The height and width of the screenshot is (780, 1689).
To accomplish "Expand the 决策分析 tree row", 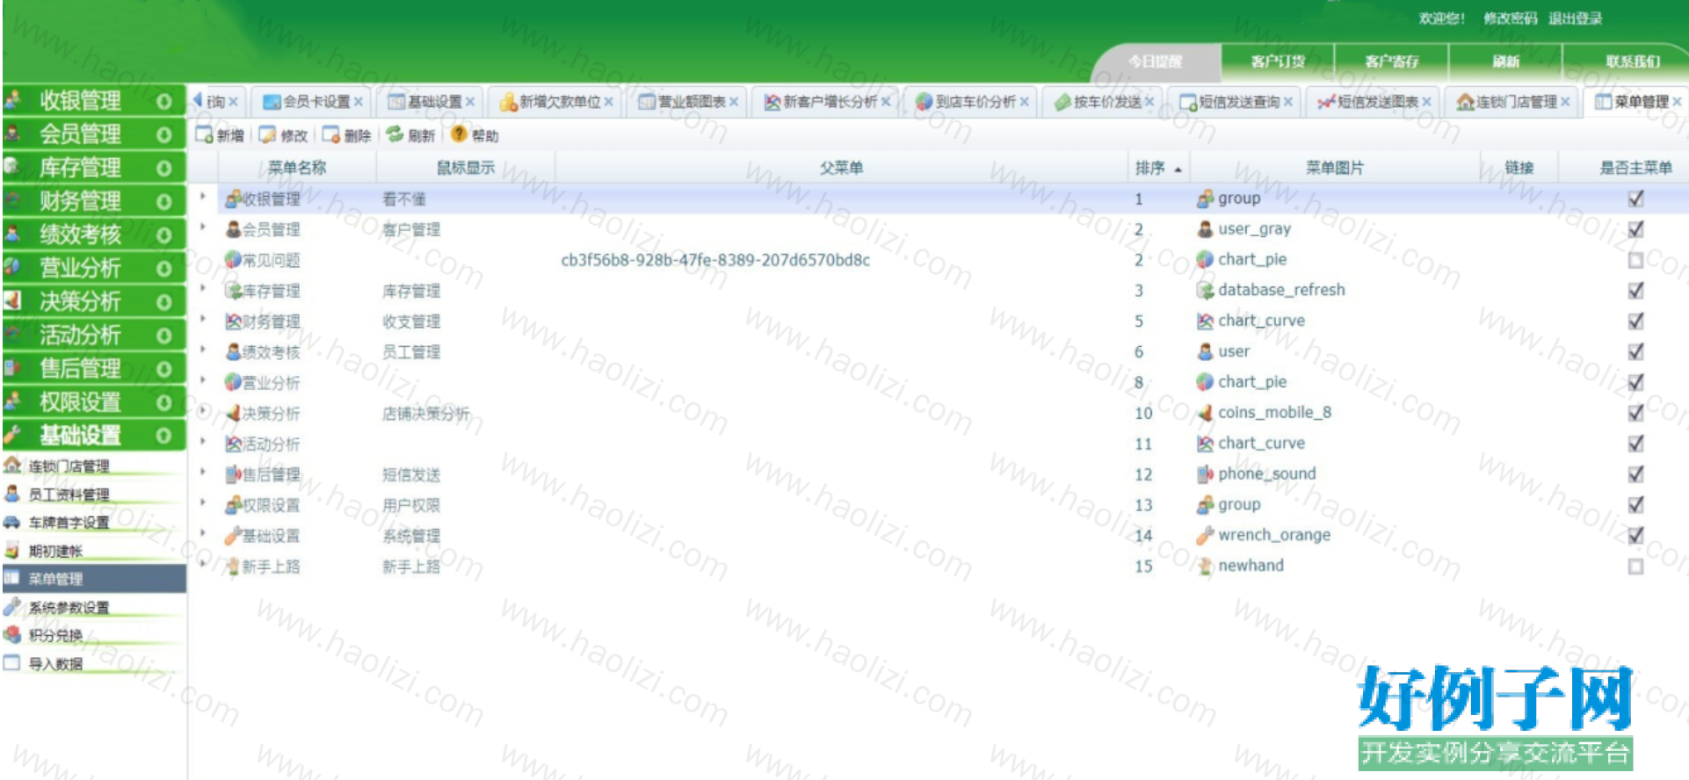I will (203, 411).
